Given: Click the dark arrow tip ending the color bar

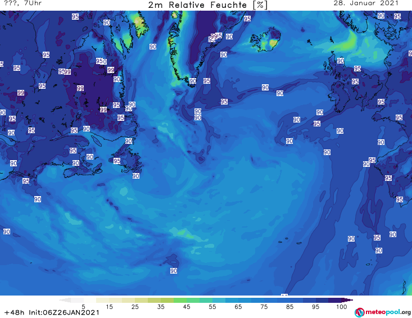Looking at the screenshot, I should coord(347,300).
